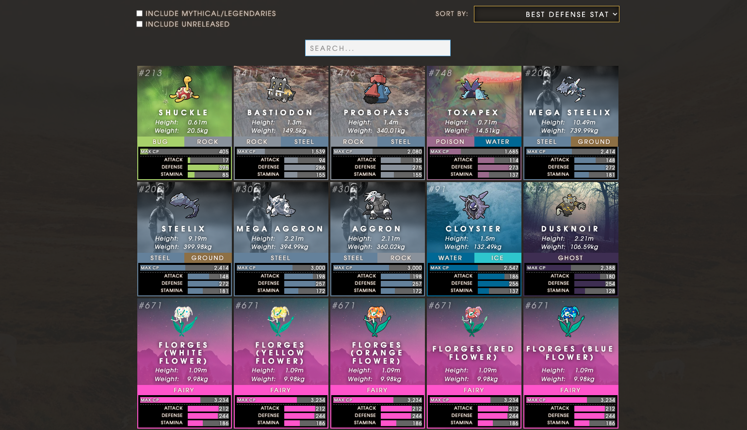The width and height of the screenshot is (747, 430).
Task: Select the Probopass sprite
Action: pos(377,89)
